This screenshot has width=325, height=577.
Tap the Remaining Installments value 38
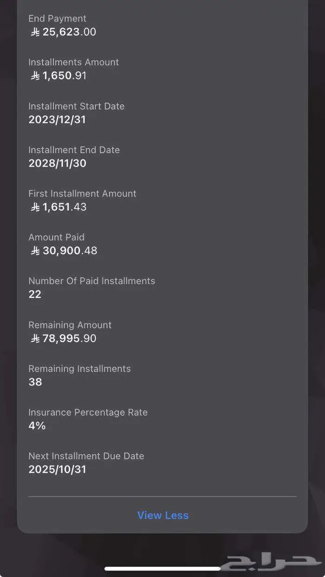click(35, 382)
